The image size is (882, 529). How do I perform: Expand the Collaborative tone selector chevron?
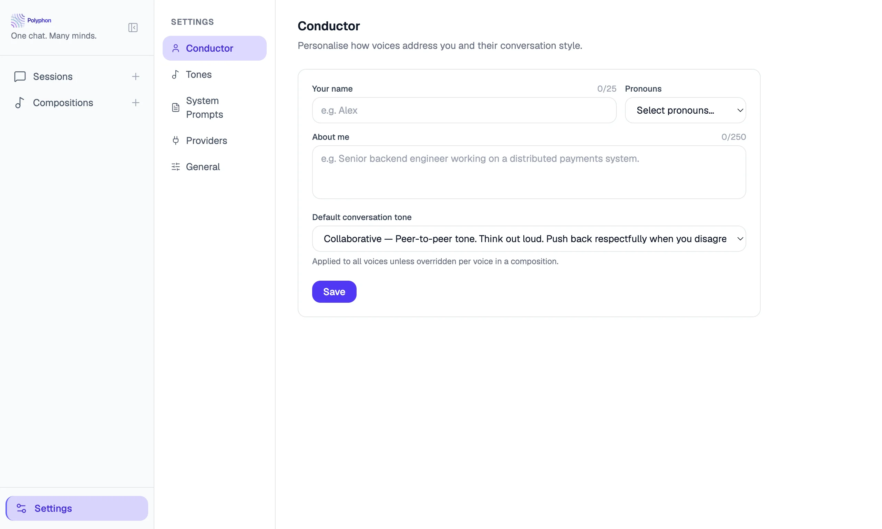pyautogui.click(x=739, y=238)
